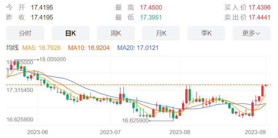This screenshot has width=278, height=138.
Task: Click the 均线 label
Action: [x=12, y=48]
